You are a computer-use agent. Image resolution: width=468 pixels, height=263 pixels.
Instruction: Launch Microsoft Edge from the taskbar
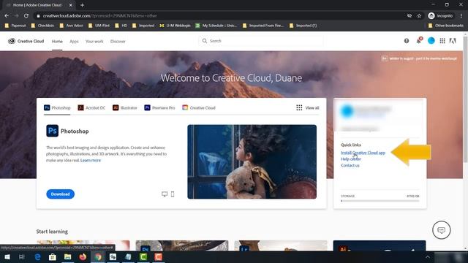click(37, 256)
